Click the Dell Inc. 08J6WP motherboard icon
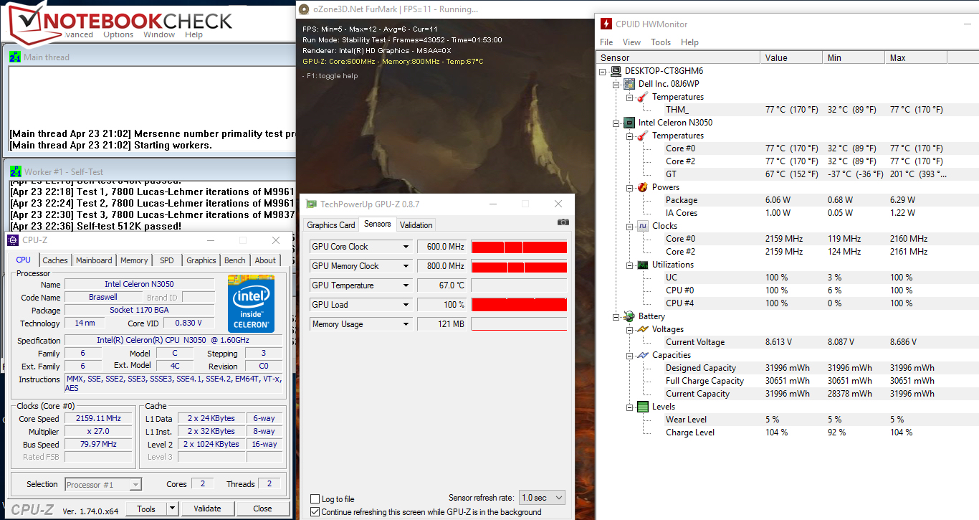 629,84
